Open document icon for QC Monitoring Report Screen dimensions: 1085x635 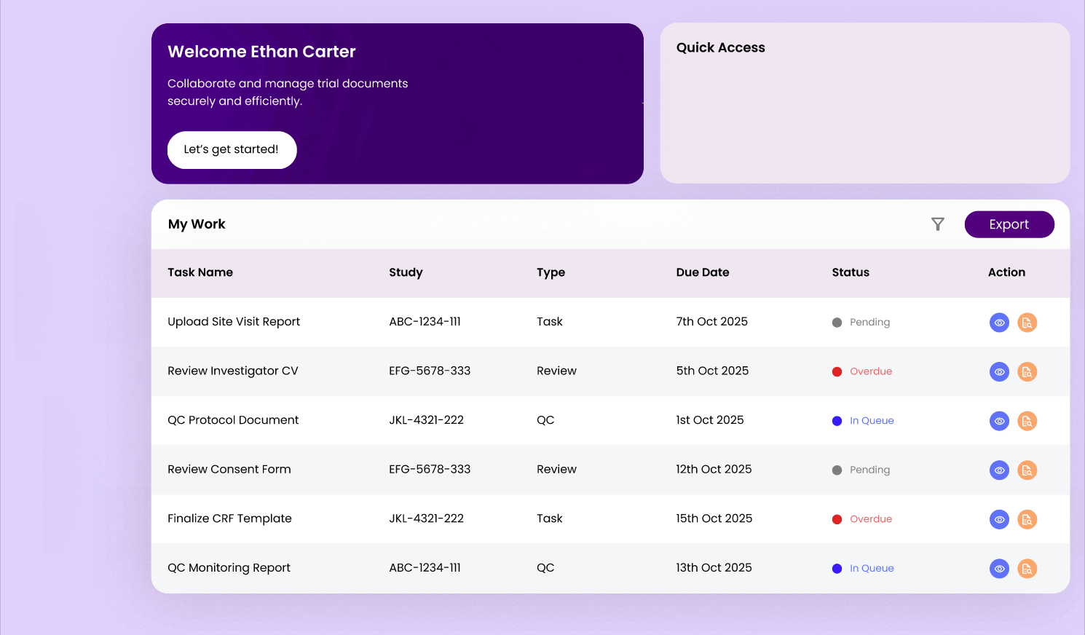(x=1027, y=569)
